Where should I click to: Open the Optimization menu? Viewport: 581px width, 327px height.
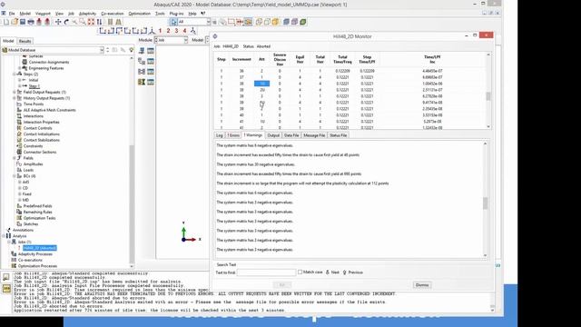139,14
